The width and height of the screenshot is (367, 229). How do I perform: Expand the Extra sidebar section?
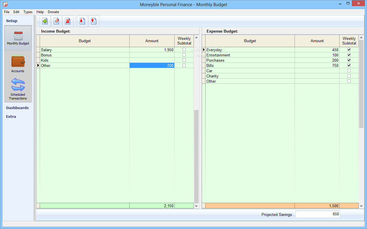(x=11, y=117)
